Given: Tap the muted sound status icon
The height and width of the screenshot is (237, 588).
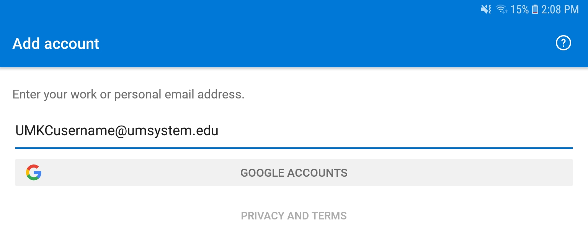Looking at the screenshot, I should 486,10.
